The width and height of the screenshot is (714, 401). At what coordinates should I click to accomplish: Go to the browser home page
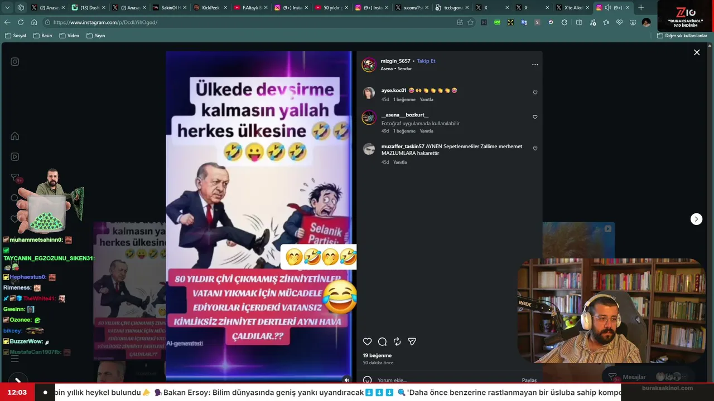[x=34, y=22]
